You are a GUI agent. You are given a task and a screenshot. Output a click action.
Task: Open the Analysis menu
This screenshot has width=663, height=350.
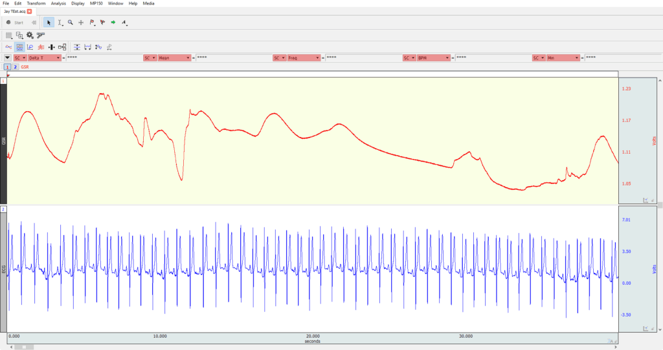58,3
